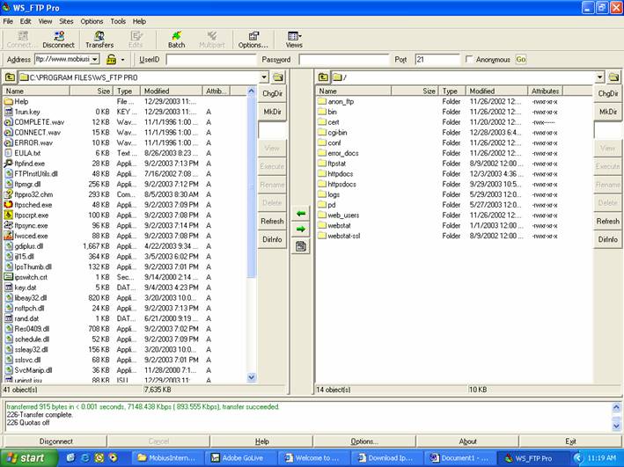Screen dimensions: 624x467
Task: Click the Windows start button
Action: click(29, 458)
